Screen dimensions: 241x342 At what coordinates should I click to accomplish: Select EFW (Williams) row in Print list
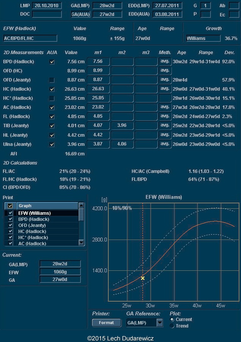(x=41, y=213)
